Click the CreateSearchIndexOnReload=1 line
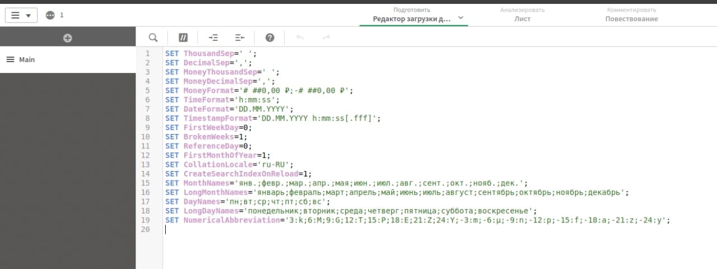Image resolution: width=717 pixels, height=269 pixels. [x=239, y=174]
